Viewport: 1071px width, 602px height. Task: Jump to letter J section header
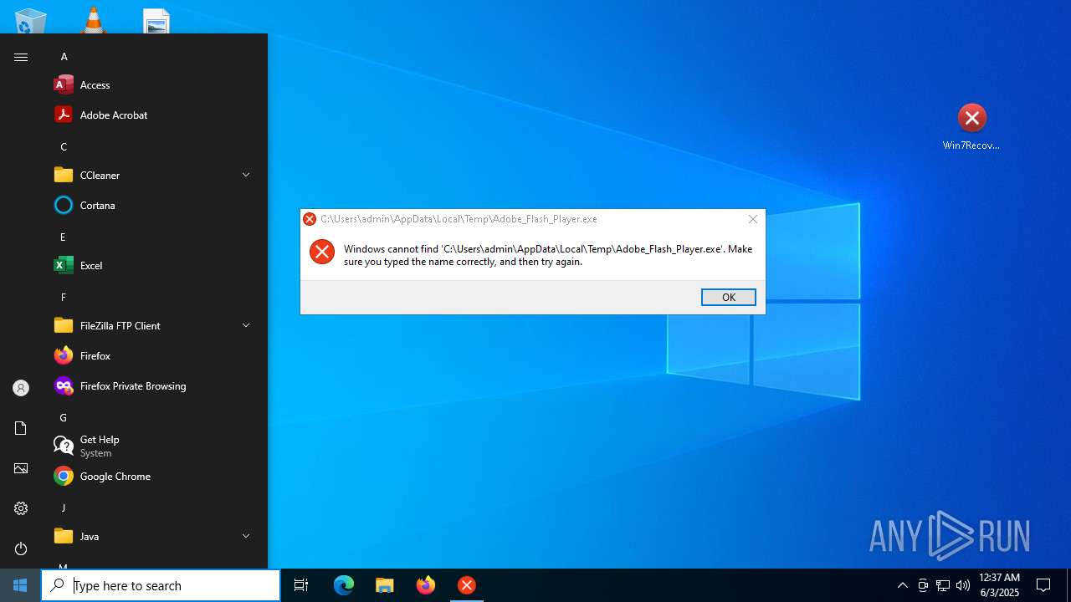(63, 508)
